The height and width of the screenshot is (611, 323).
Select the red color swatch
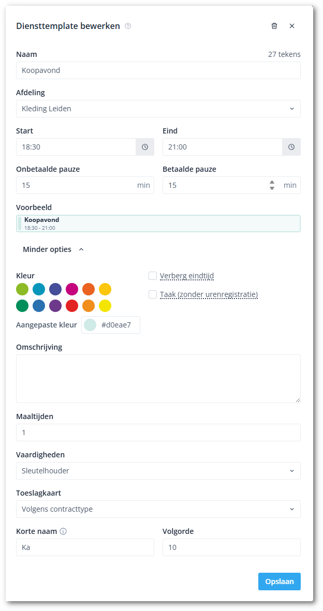(72, 306)
